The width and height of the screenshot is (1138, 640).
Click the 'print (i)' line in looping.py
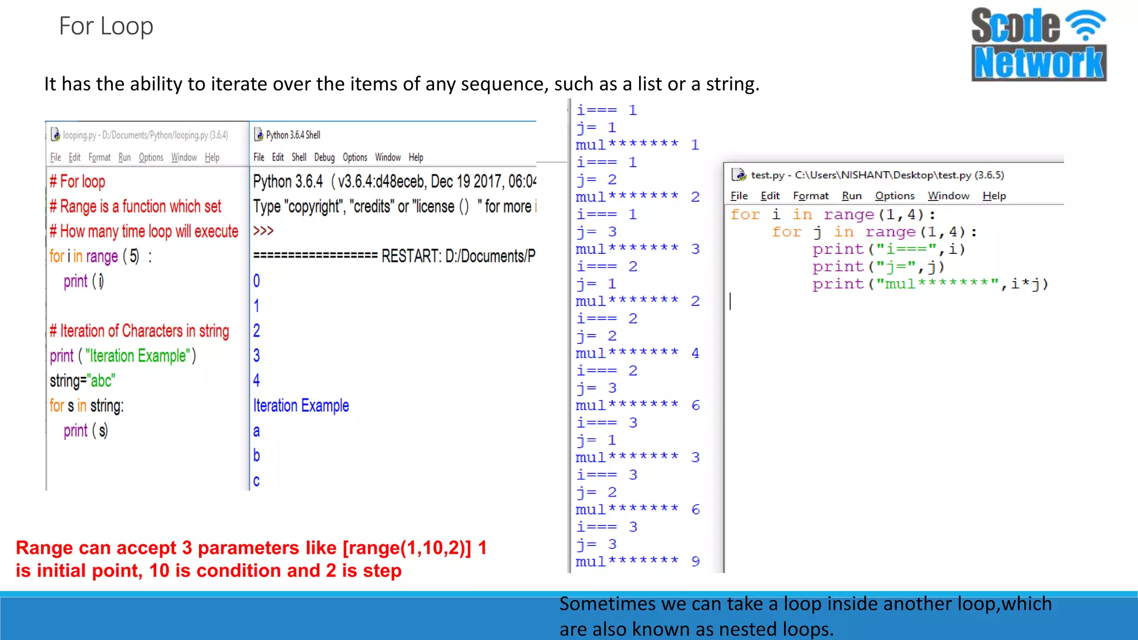coord(83,281)
